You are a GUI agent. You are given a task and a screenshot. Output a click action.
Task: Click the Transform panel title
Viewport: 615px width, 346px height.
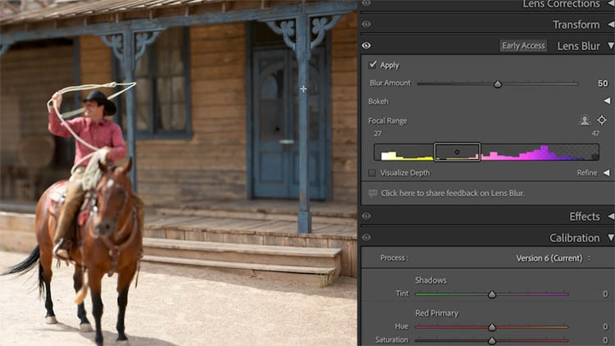(x=576, y=25)
